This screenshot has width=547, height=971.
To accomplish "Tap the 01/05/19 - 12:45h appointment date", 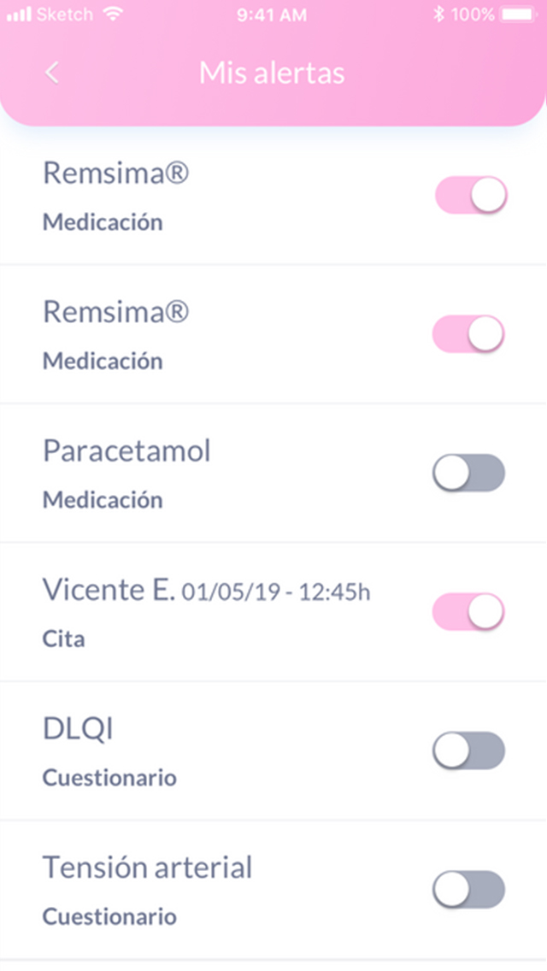I will pyautogui.click(x=276, y=592).
